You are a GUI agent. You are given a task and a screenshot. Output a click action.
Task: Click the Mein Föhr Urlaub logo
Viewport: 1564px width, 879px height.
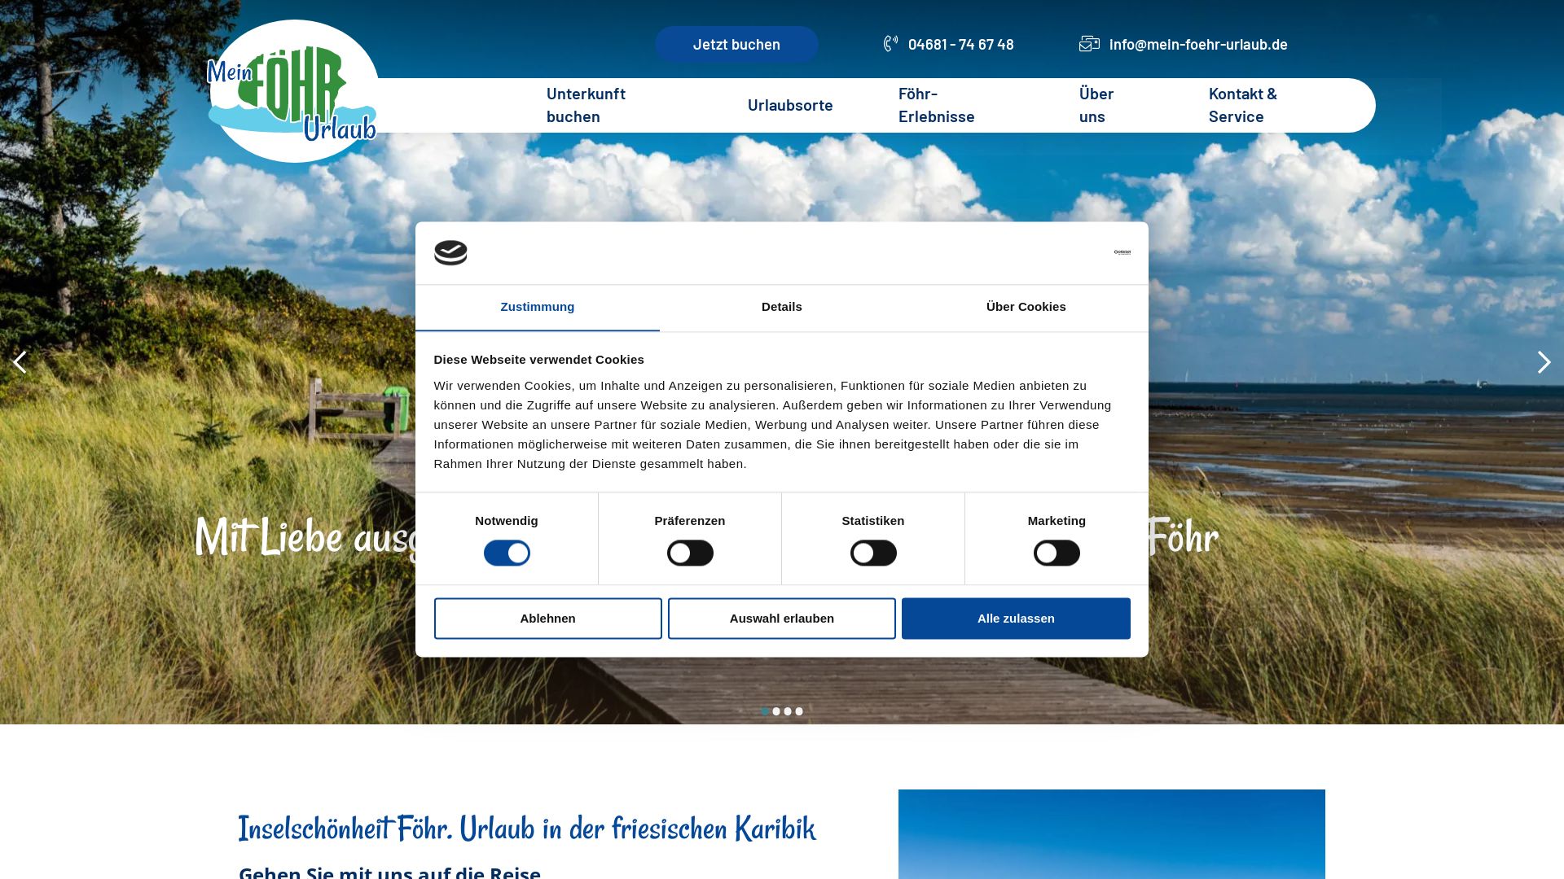click(293, 91)
